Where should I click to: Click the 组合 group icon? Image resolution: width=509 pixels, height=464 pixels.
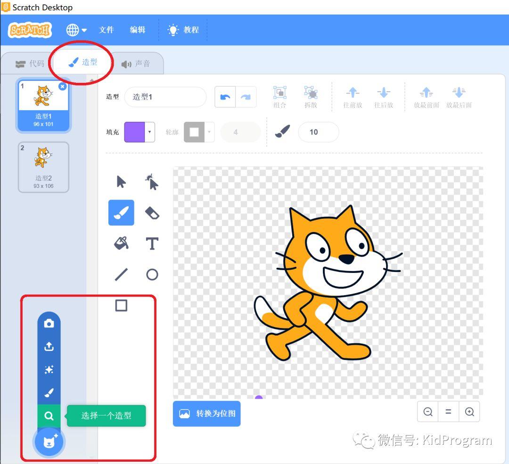[279, 97]
